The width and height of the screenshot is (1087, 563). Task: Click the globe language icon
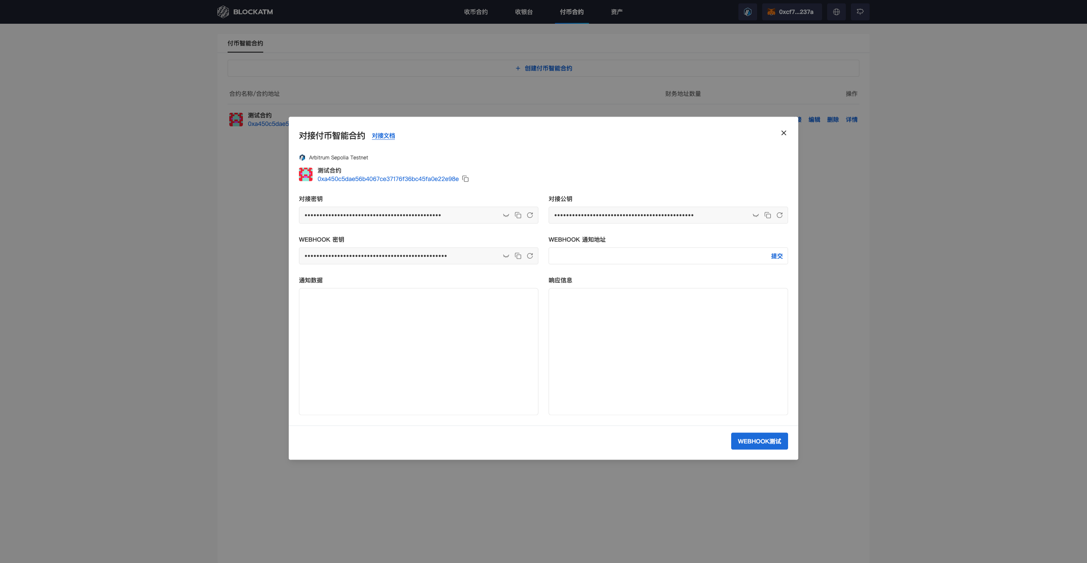pyautogui.click(x=836, y=12)
